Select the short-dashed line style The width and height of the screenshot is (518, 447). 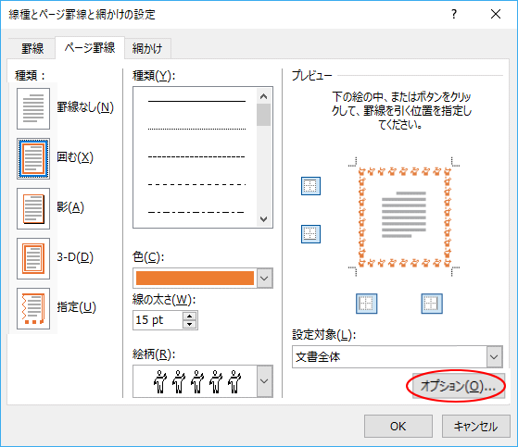(196, 156)
